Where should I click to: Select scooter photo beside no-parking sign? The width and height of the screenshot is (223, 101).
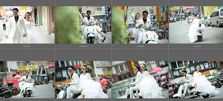pos(27,80)
